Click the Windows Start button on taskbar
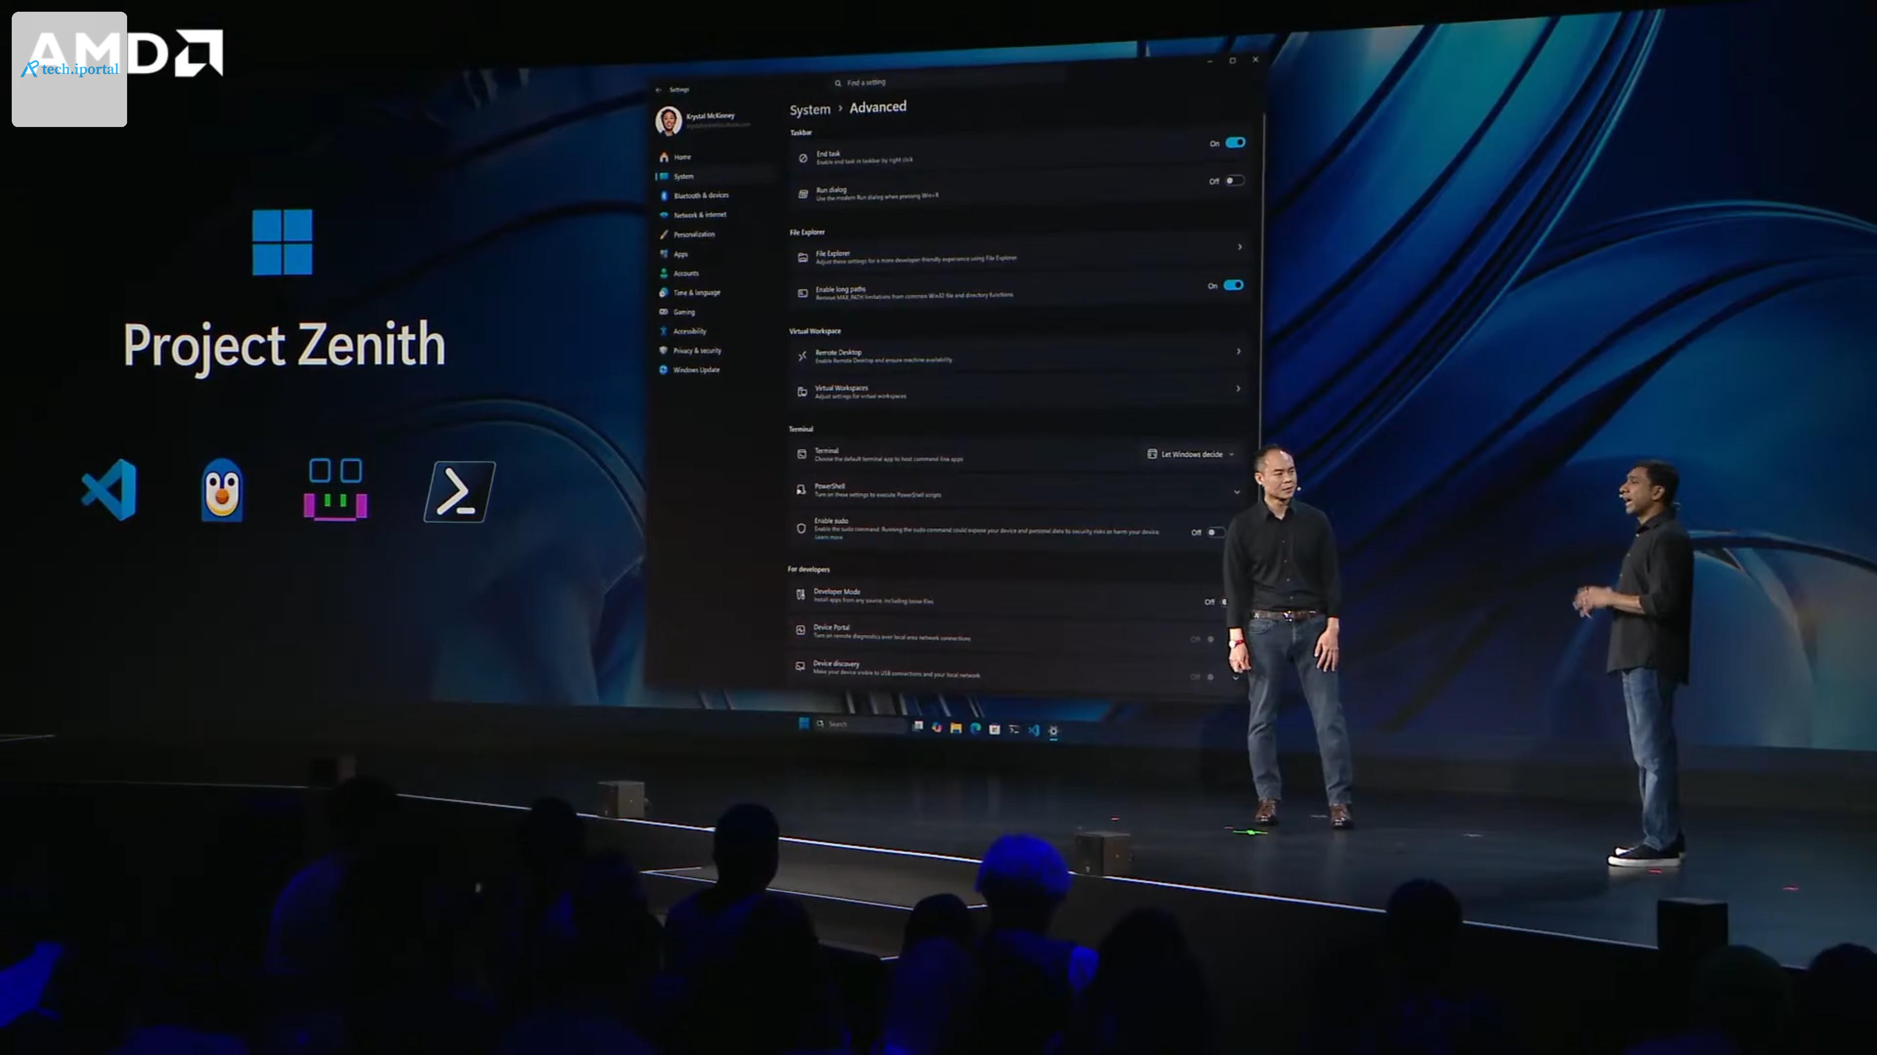Viewport: 1877px width, 1055px height. [x=804, y=724]
